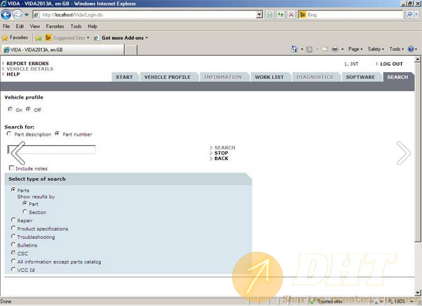This screenshot has width=422, height=306.
Task: Select the SEARCH tab
Action: click(x=397, y=77)
